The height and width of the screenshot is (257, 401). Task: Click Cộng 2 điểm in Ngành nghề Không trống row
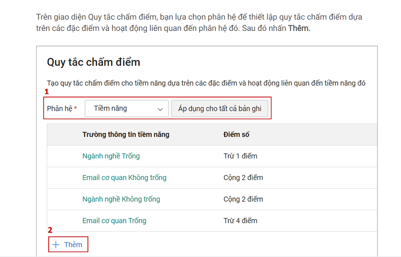[x=243, y=199]
